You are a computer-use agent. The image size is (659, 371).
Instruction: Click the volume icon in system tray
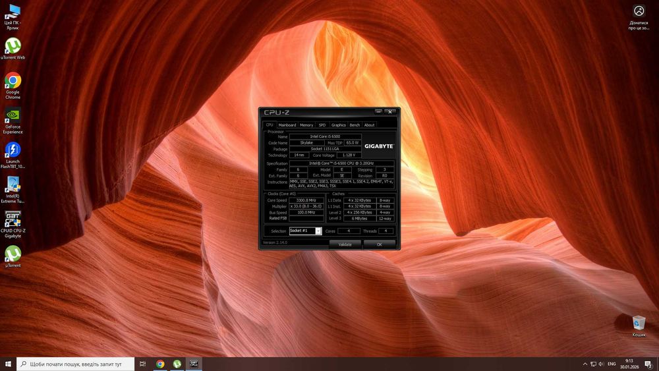601,364
